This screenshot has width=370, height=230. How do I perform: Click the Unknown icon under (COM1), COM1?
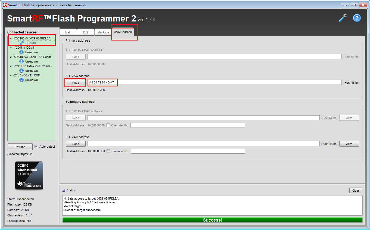22,52
